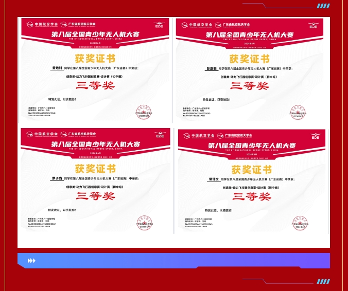Click the blue slash decoration at the bottom right

323,282
